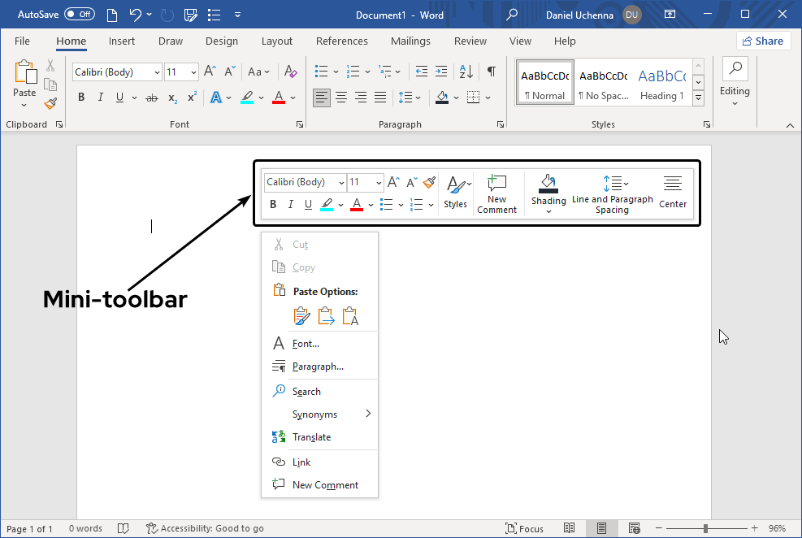Toggle Italic formatting in the ribbon

click(x=102, y=97)
